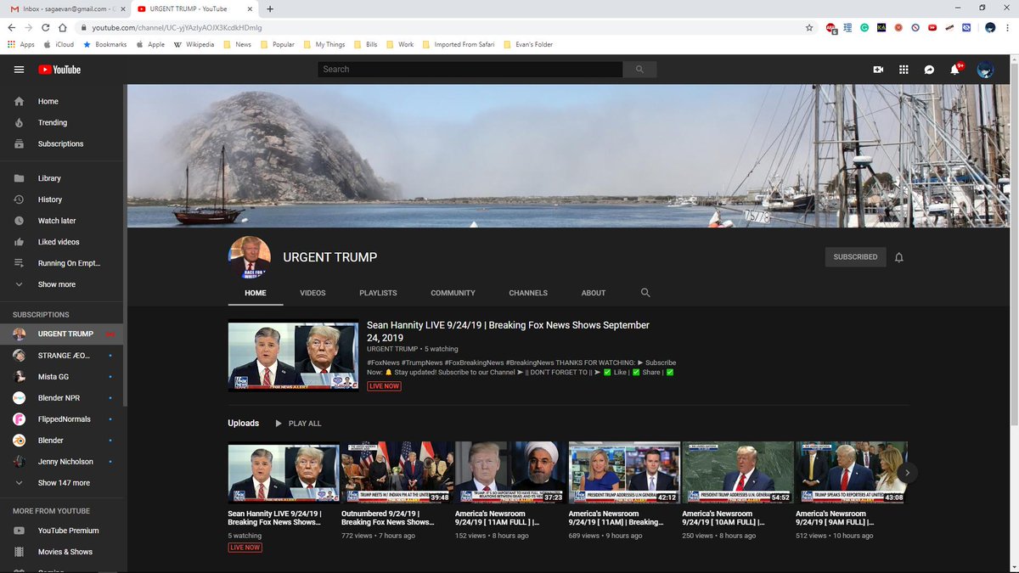Bookmark this page with star icon
Image resolution: width=1019 pixels, height=573 pixels.
[809, 27]
